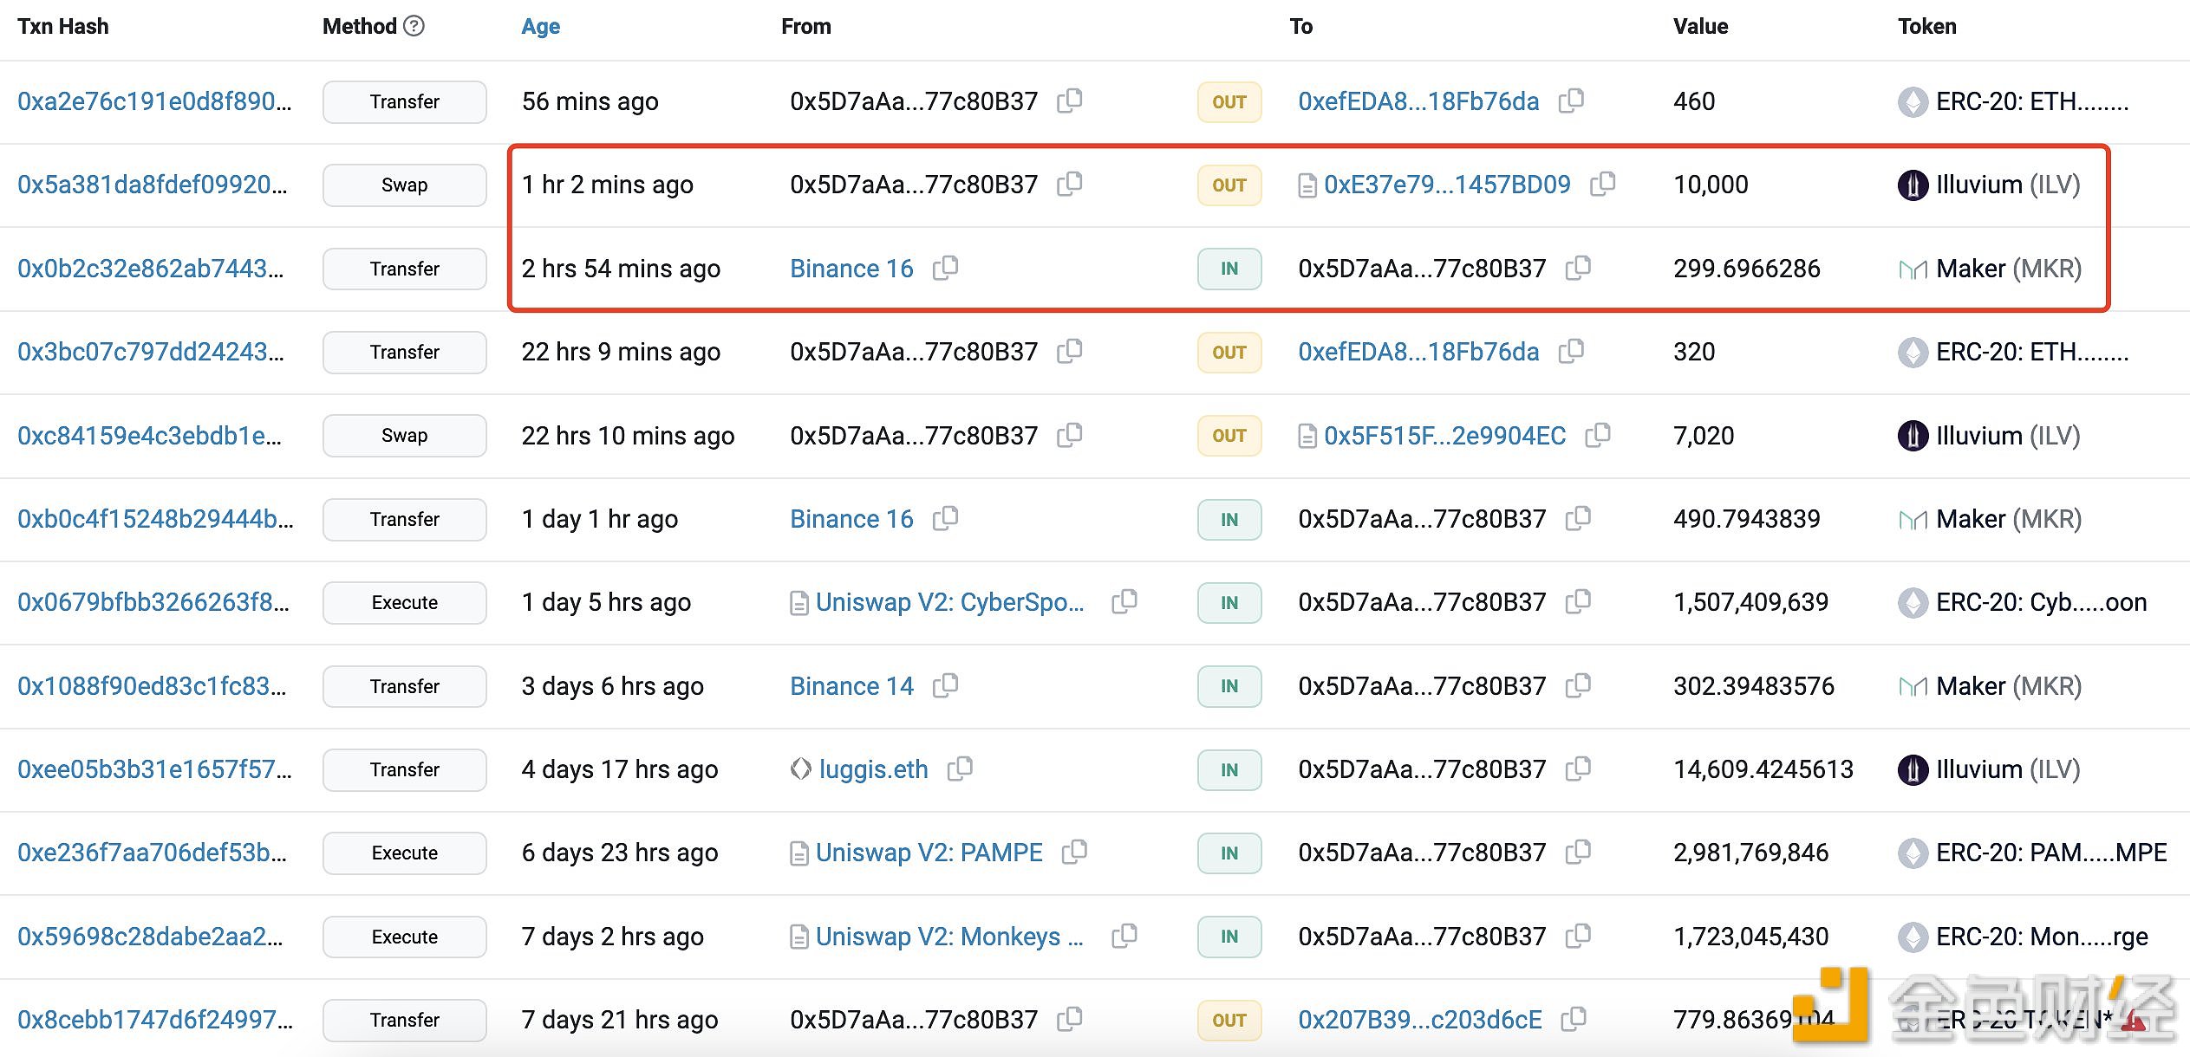Screen dimensions: 2190x1057
Task: Click Transfer method badge in 56 mins row
Action: click(x=404, y=101)
